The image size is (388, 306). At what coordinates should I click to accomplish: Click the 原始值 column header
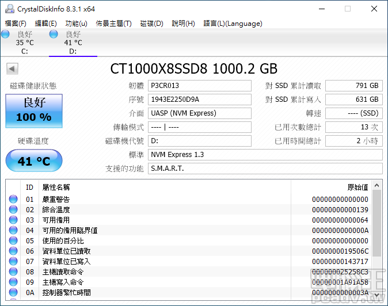pos(358,188)
